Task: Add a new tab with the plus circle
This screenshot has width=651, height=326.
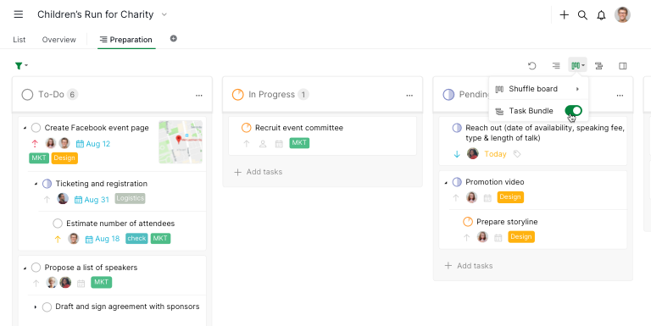Action: pyautogui.click(x=174, y=39)
